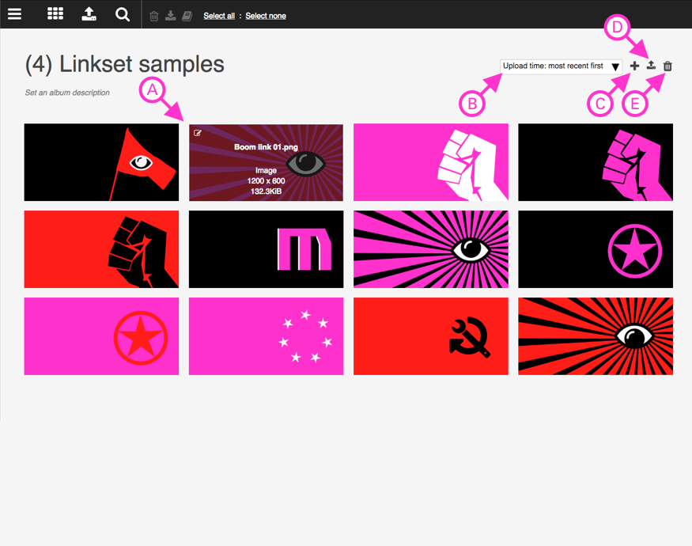
Task: Click the (4) Linkset samples album title
Action: click(124, 65)
